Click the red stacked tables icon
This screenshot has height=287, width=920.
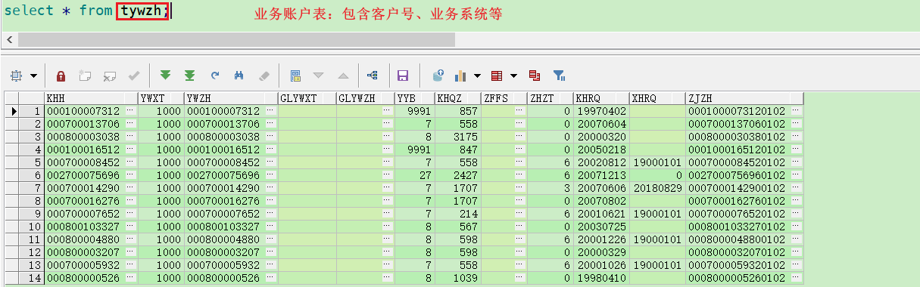point(535,76)
